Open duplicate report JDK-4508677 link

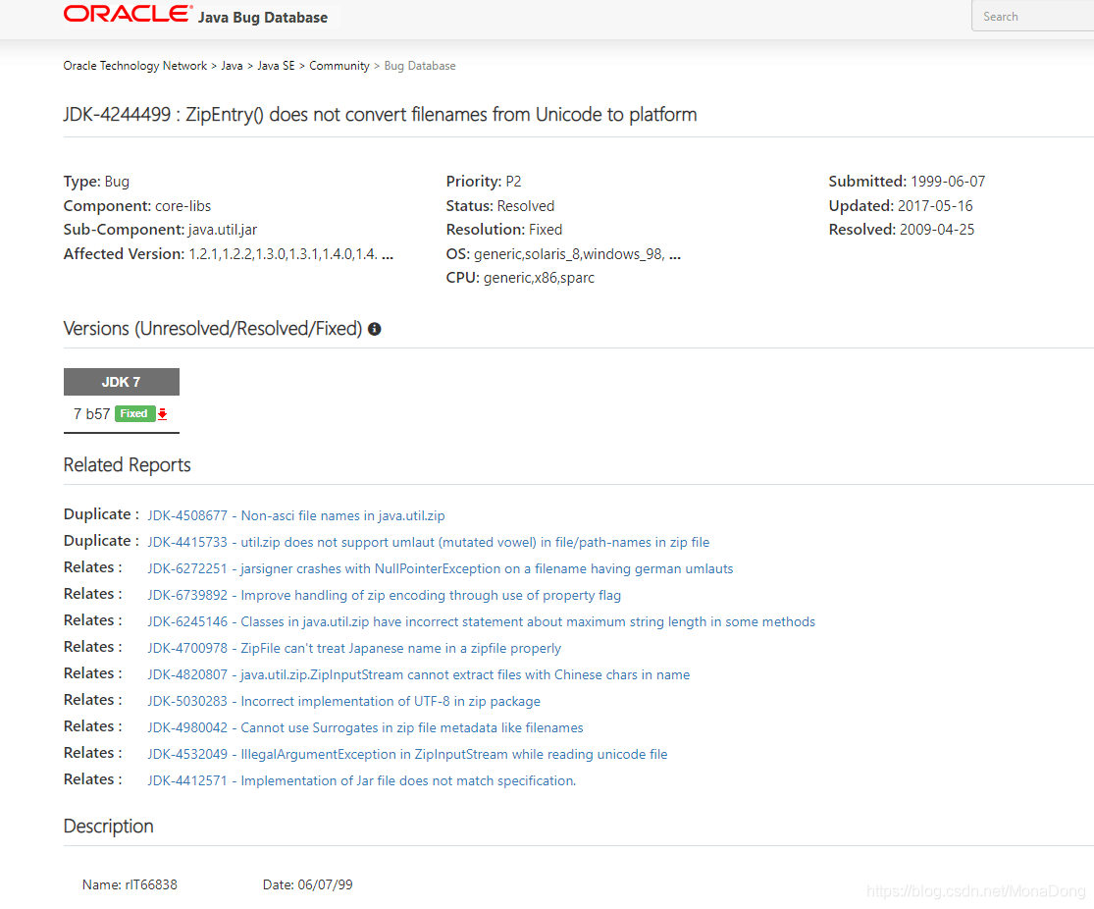(296, 516)
